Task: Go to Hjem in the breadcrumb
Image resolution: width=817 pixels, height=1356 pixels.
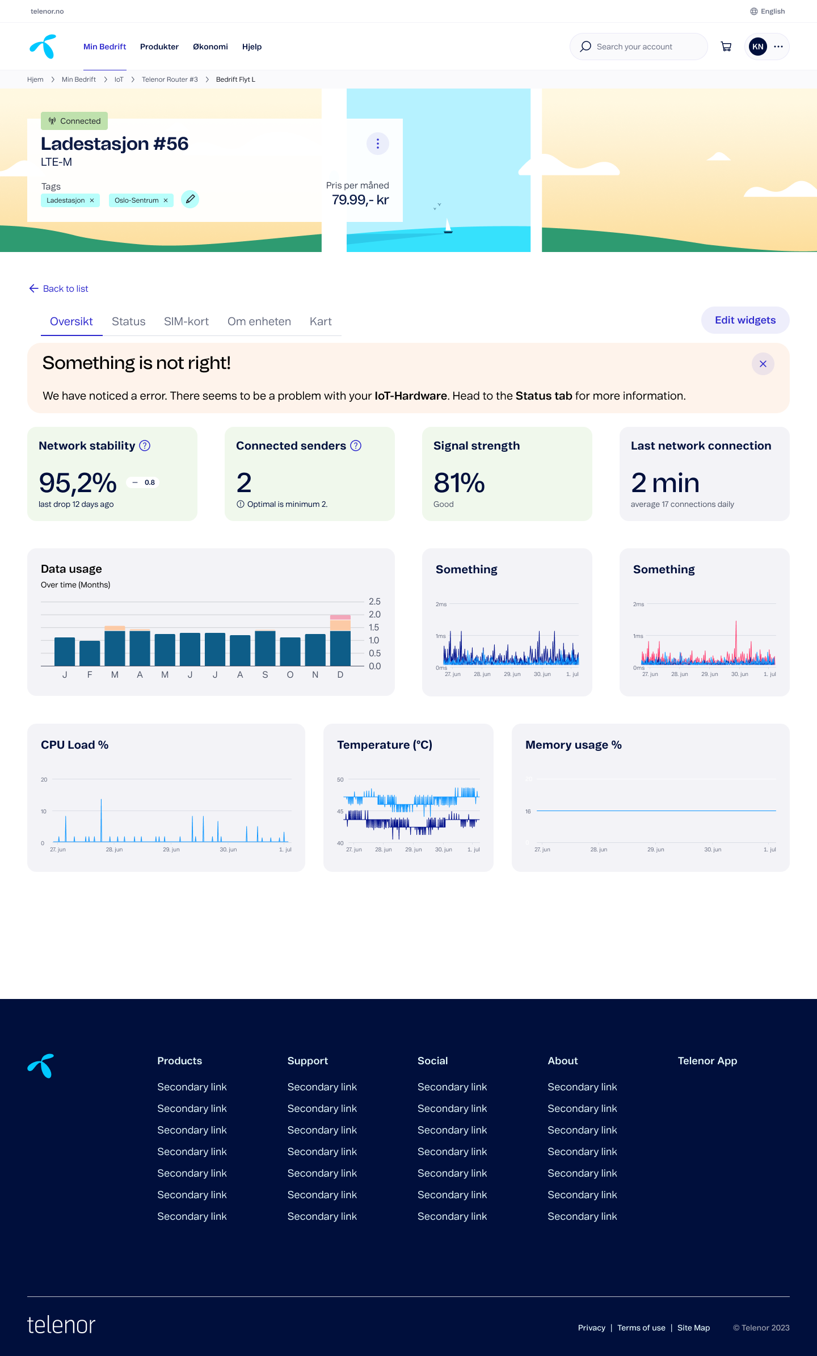Action: pos(35,79)
